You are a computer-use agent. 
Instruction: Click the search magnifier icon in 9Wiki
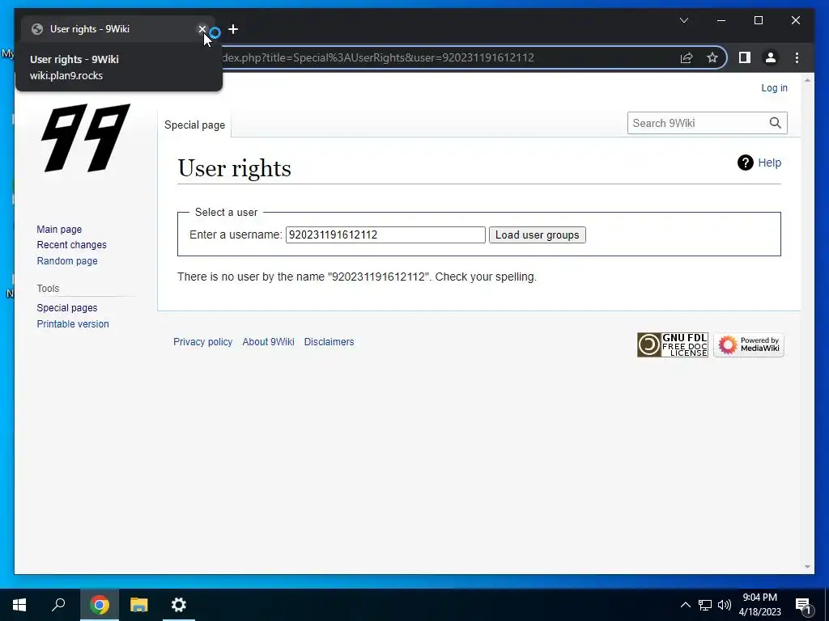775,123
